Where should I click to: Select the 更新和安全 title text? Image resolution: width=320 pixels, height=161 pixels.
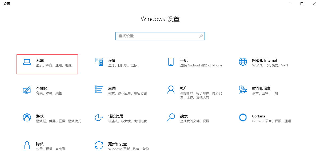(117, 144)
